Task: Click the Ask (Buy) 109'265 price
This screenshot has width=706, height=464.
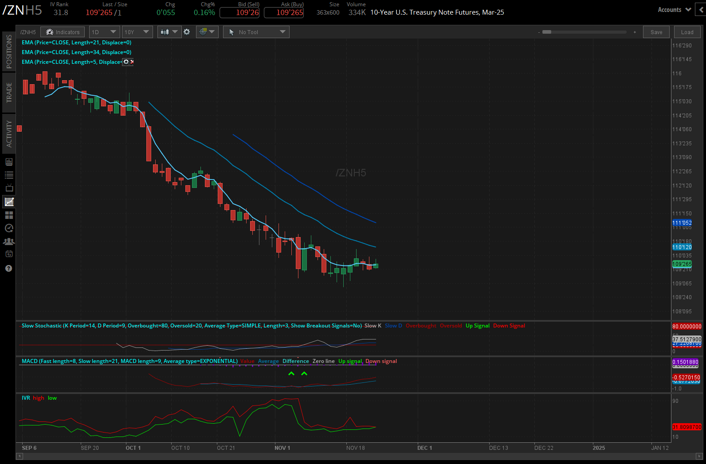Action: pos(284,12)
